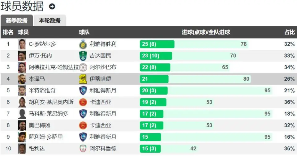Open team link 吉达国民
This screenshot has height=156, width=297.
[100, 56]
